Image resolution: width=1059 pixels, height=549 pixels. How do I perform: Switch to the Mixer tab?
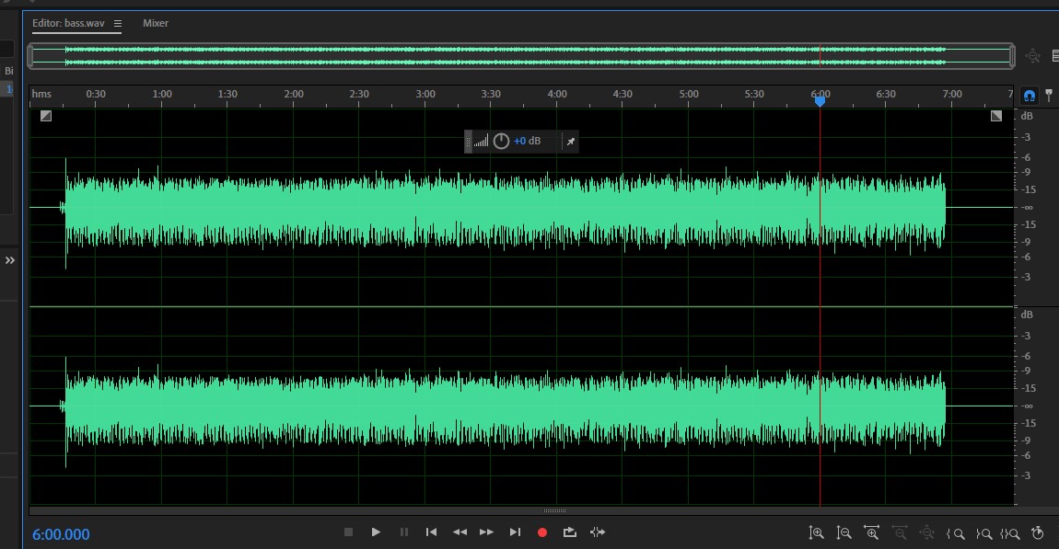pos(156,23)
